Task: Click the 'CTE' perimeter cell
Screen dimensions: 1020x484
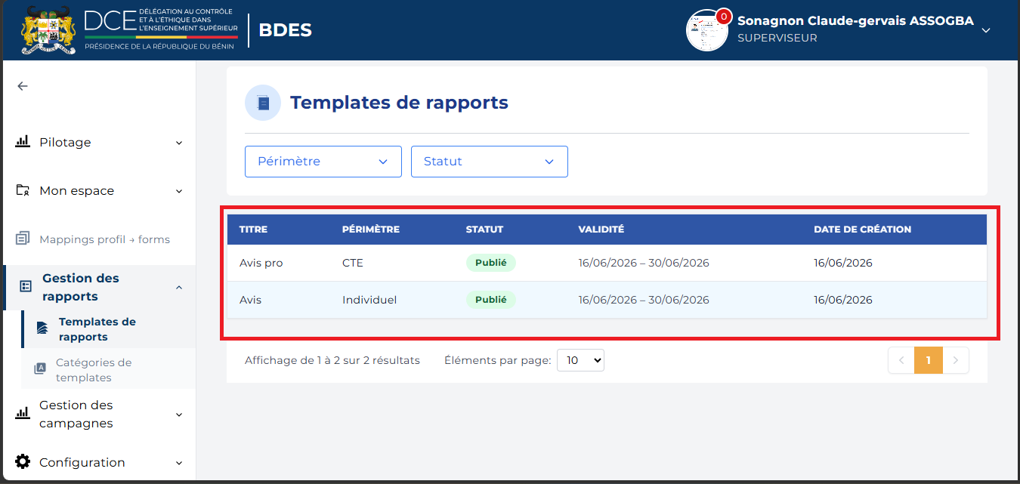Action: (x=353, y=263)
